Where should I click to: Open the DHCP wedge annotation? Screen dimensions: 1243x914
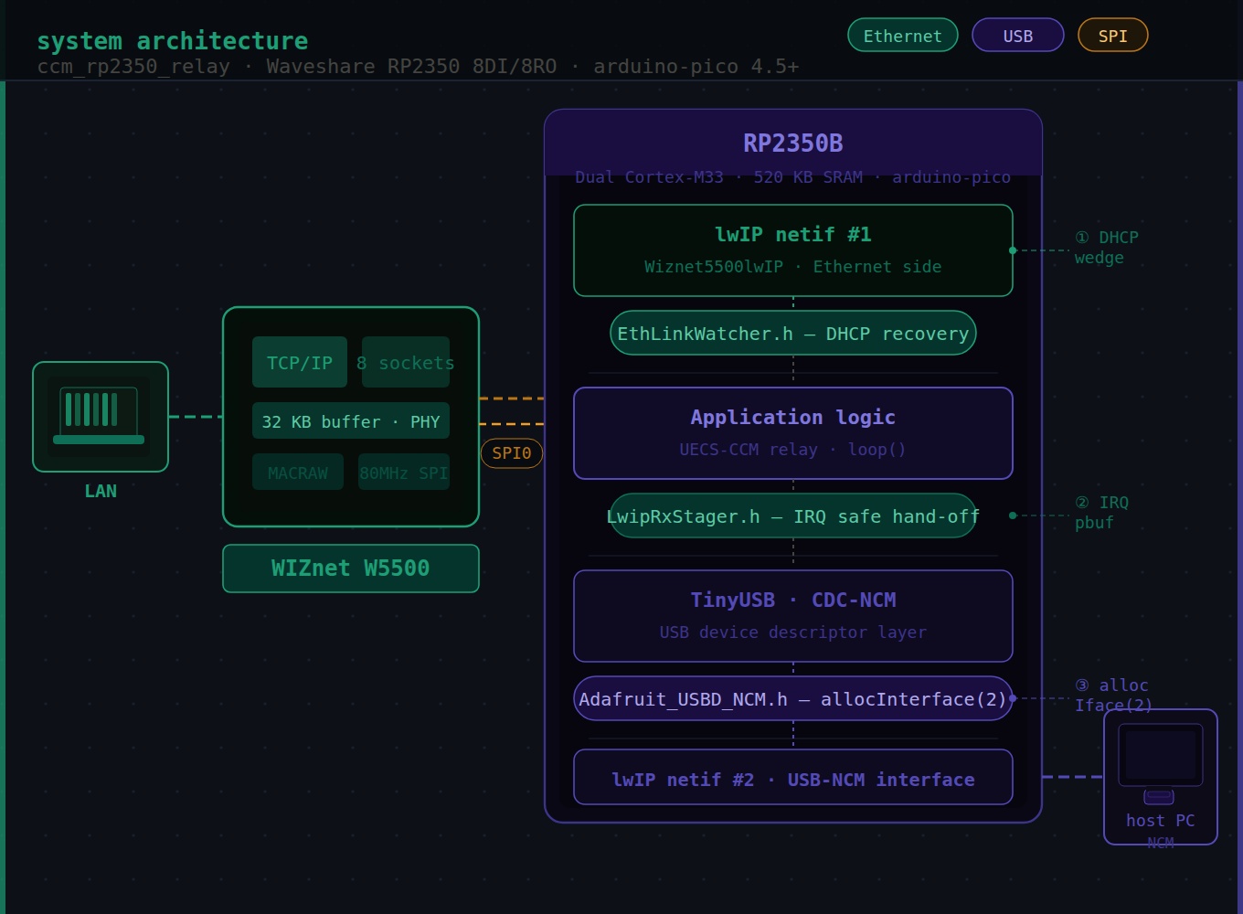click(1106, 248)
